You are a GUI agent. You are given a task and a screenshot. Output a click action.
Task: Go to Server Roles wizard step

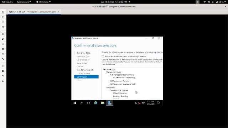point(82,63)
